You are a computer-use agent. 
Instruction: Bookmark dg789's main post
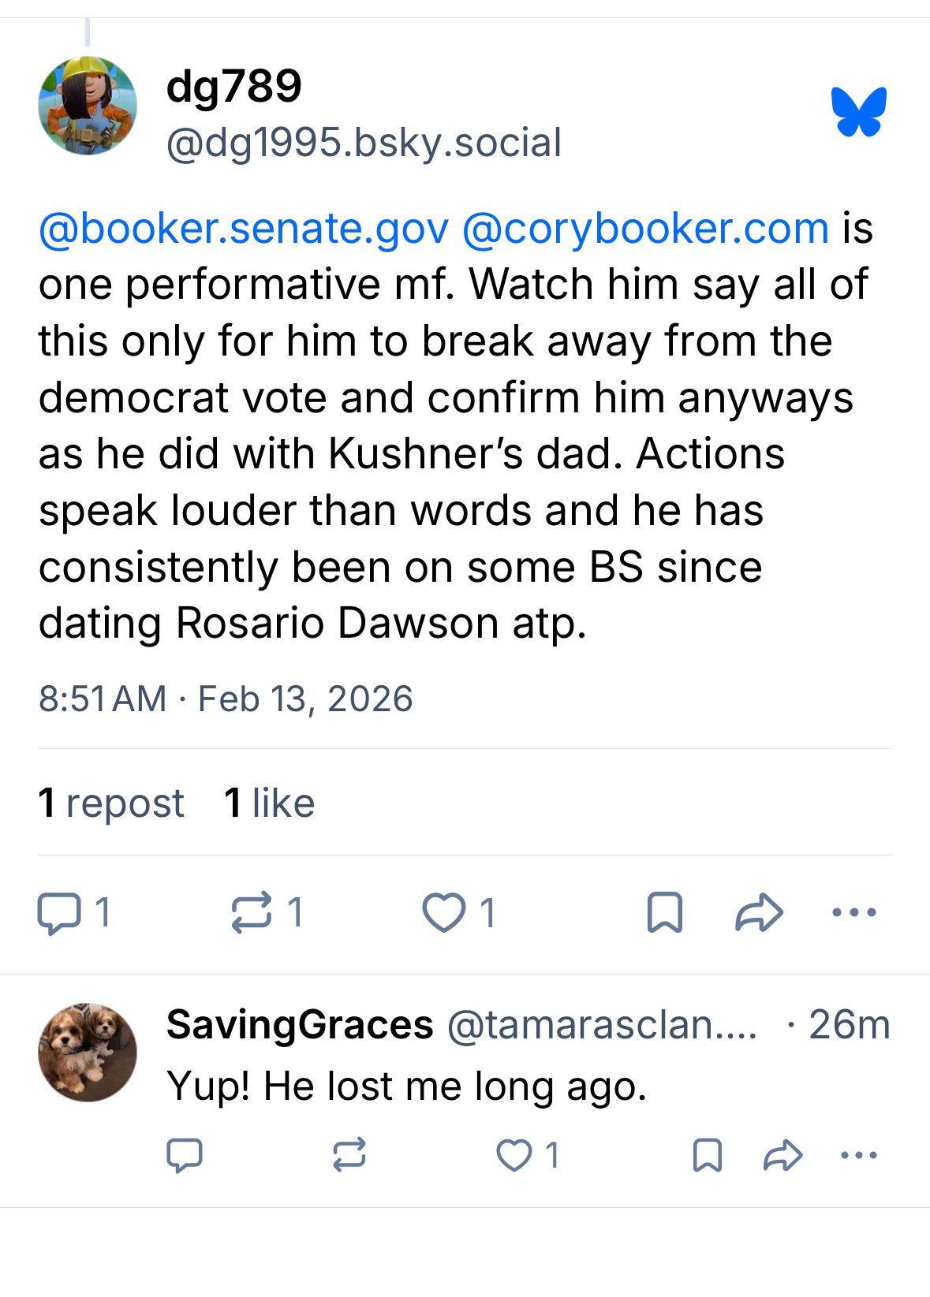click(664, 913)
